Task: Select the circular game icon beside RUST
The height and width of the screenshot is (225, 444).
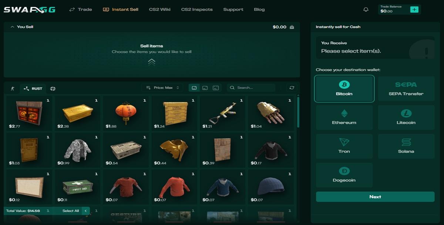Action: [x=53, y=89]
